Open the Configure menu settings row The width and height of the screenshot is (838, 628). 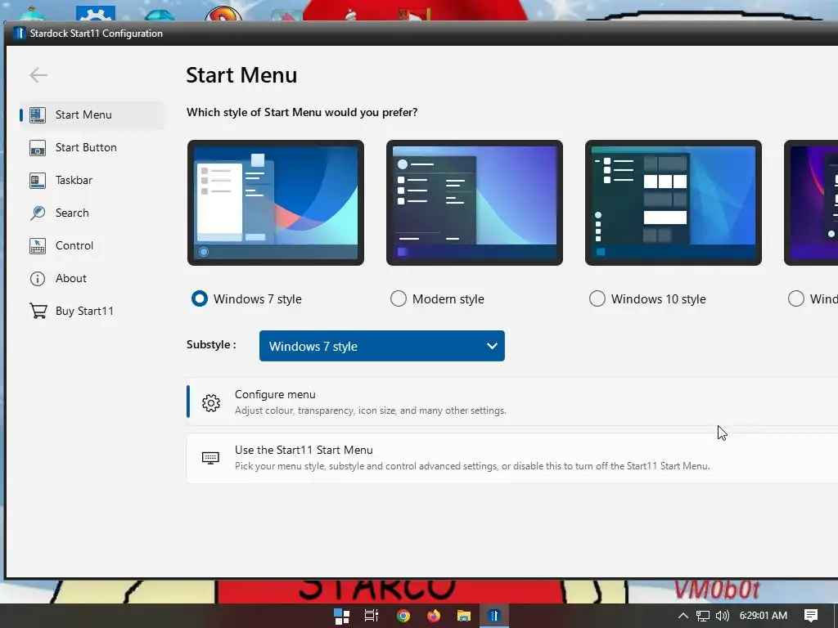pyautogui.click(x=512, y=401)
